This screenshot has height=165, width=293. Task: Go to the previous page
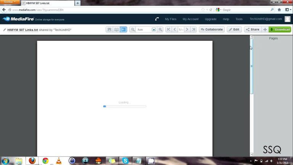pos(175,29)
